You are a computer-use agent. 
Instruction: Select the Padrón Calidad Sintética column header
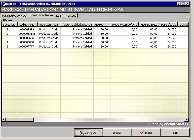click(x=77, y=25)
